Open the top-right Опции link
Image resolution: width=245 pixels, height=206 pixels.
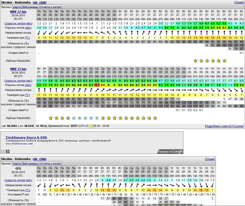click(x=239, y=2)
